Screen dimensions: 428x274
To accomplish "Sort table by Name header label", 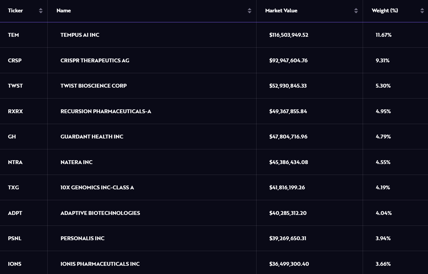I will pos(64,11).
